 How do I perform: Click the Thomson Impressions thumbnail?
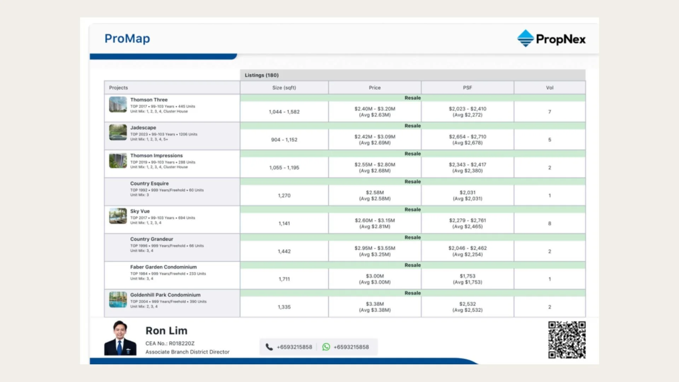point(118,161)
